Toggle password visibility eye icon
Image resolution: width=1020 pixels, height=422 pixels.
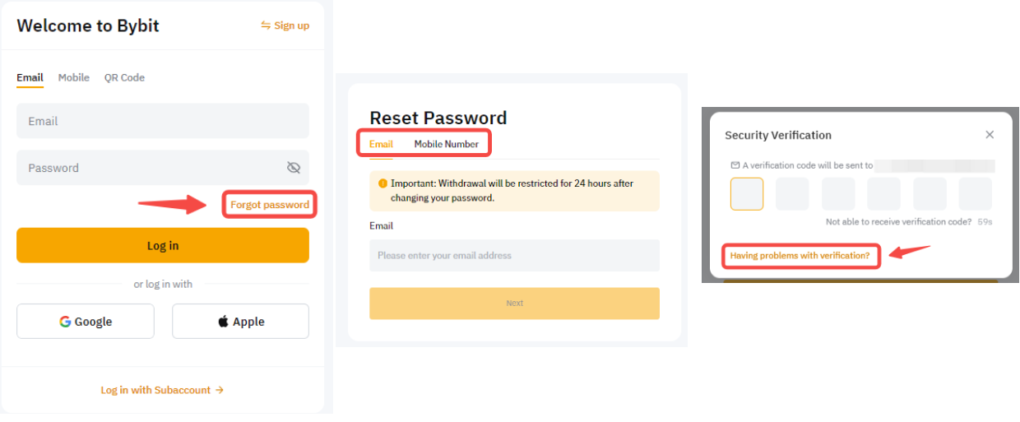293,168
